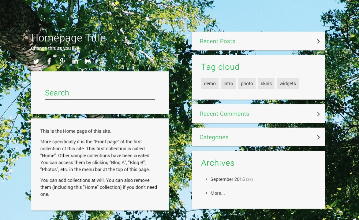359x220 pixels.
Task: Click the "Tag cloud" heading
Action: point(220,67)
